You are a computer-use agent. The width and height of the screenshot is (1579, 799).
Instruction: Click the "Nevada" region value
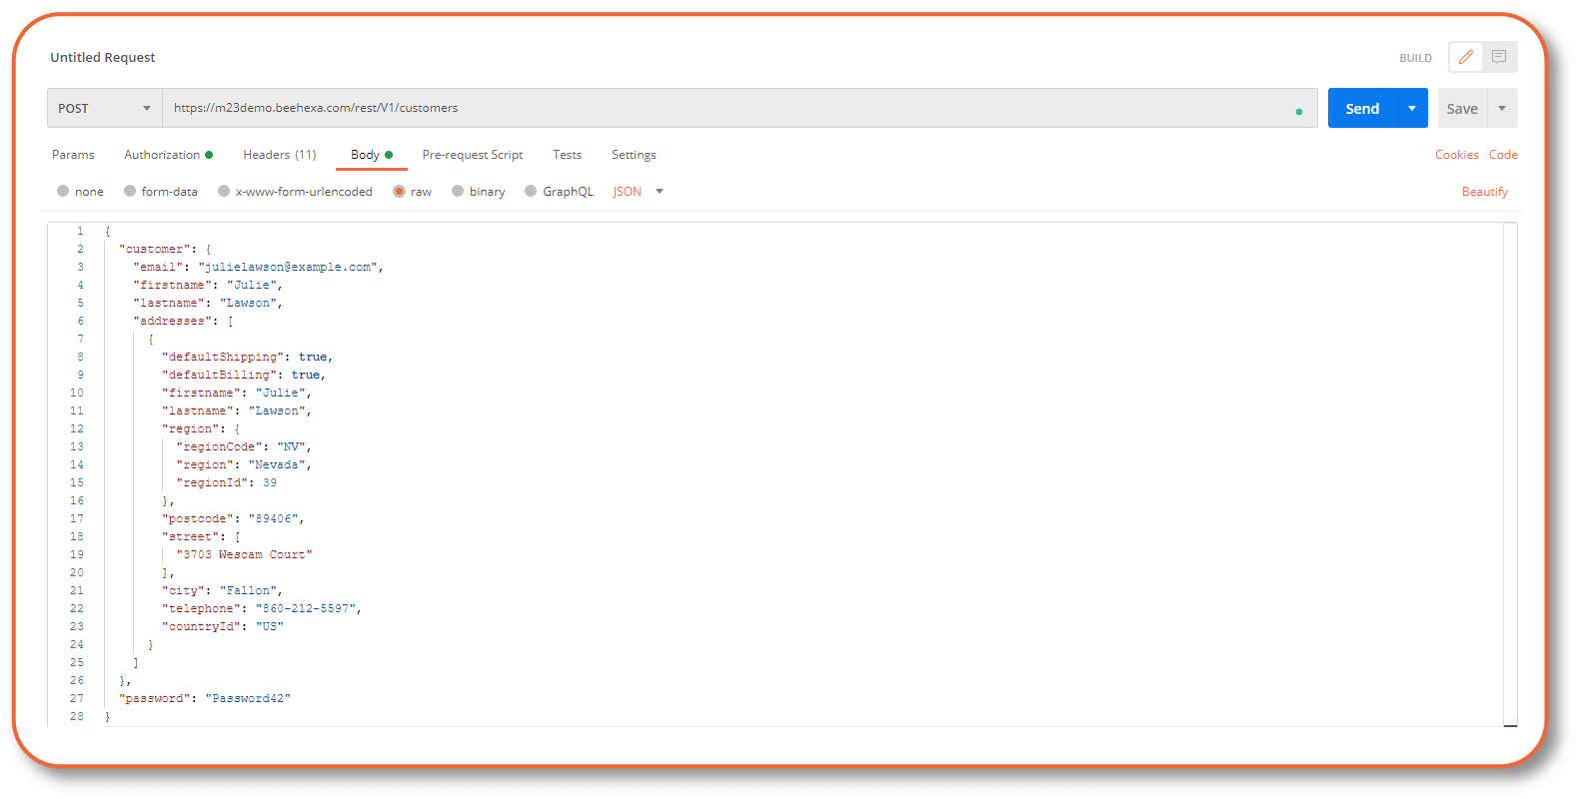point(277,464)
